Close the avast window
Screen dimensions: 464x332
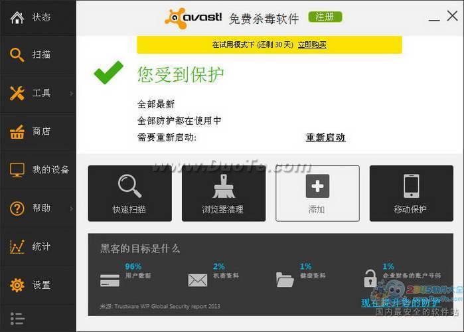click(453, 16)
